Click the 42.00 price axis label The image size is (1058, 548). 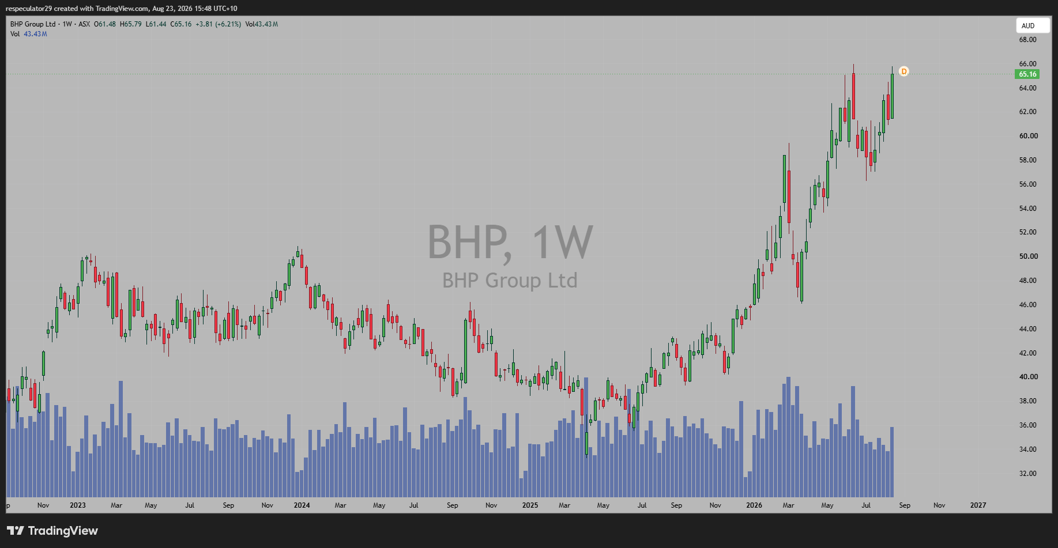pos(1027,353)
